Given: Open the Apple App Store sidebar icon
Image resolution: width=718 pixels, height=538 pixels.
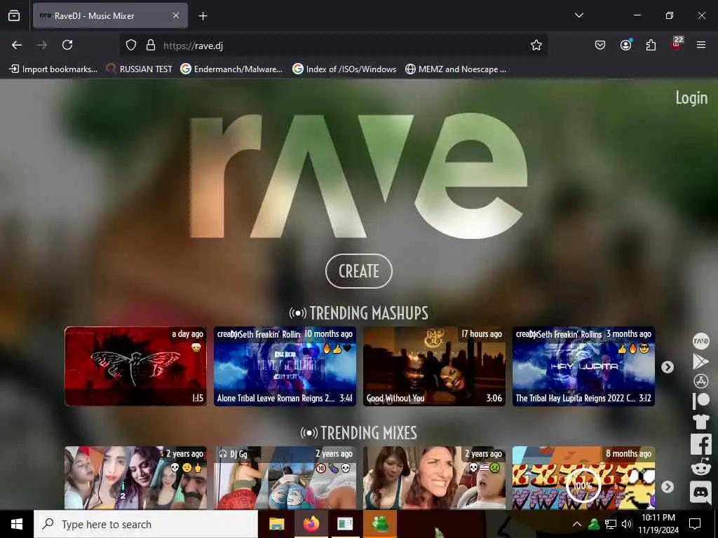Looking at the screenshot, I should 700,381.
